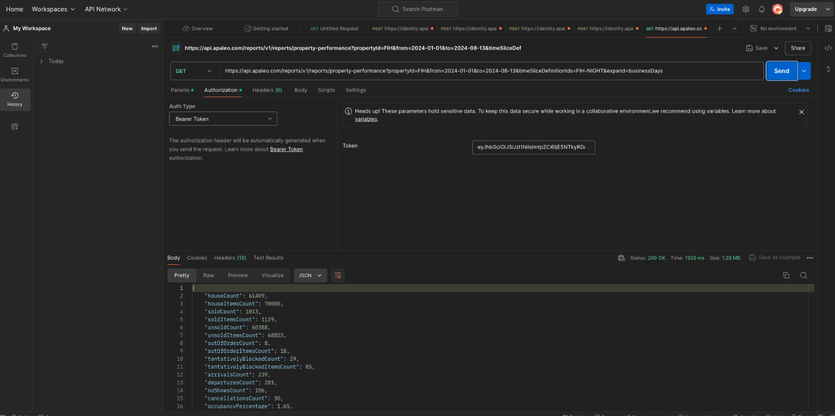Open Postman settings gear
Viewport: 835px width, 416px height.
[746, 9]
